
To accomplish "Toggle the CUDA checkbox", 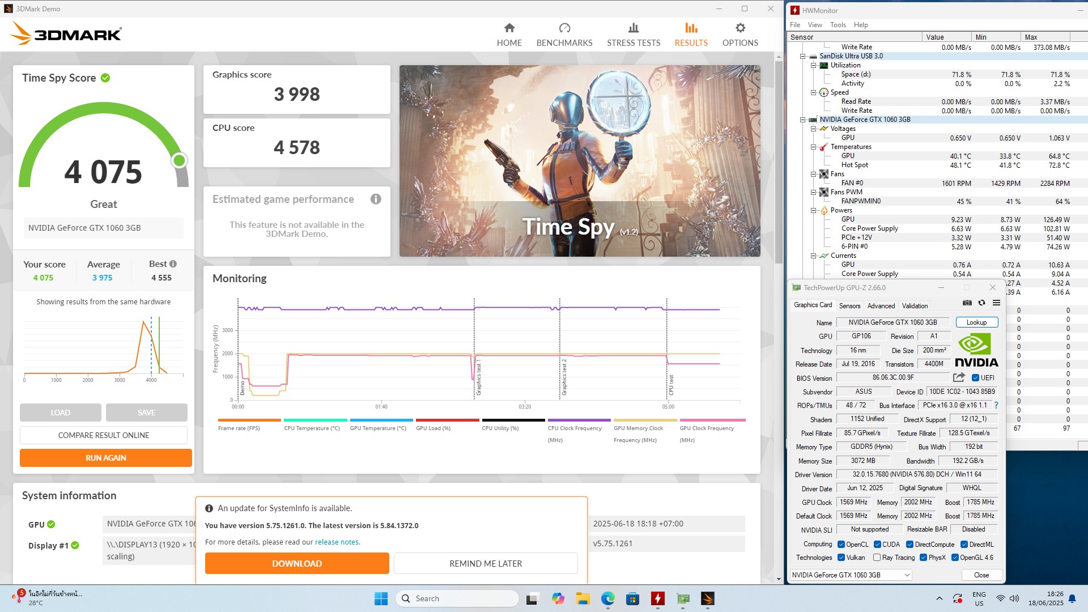I will point(877,545).
